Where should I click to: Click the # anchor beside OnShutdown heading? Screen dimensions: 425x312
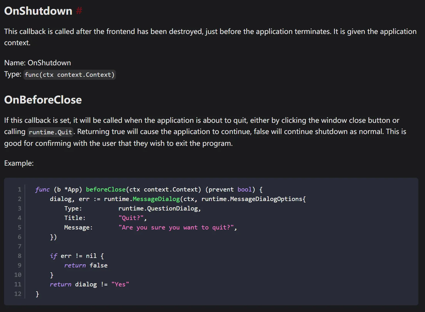coord(79,11)
